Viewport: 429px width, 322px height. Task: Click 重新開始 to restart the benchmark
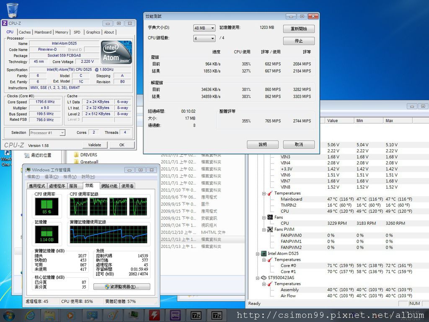click(x=299, y=29)
